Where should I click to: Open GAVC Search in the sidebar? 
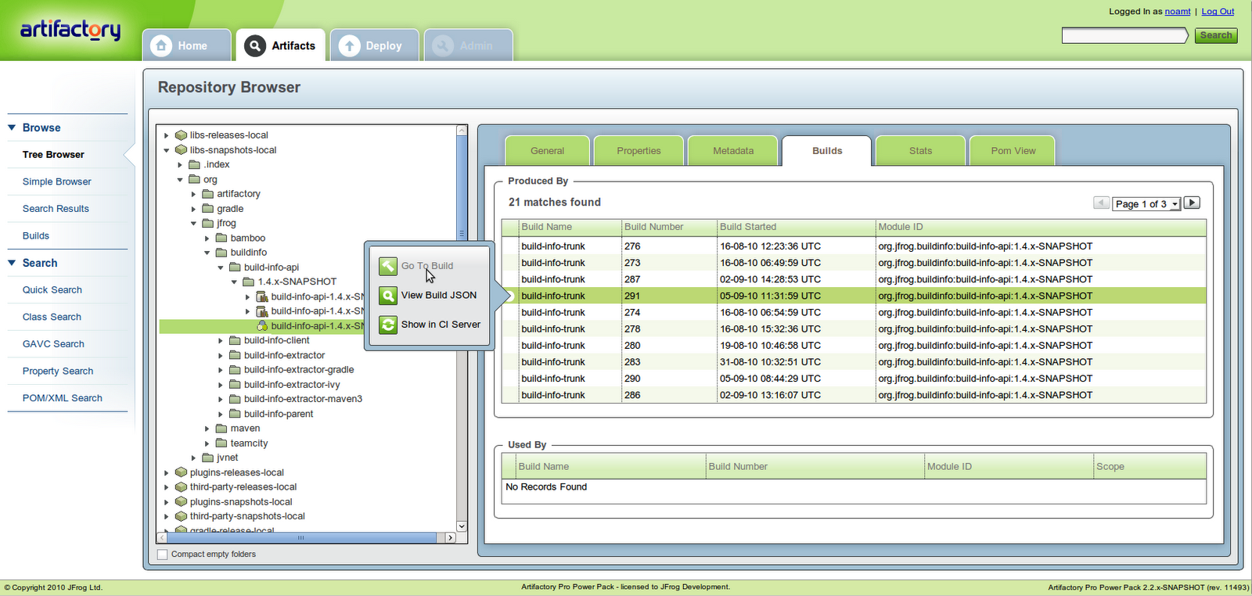[53, 344]
